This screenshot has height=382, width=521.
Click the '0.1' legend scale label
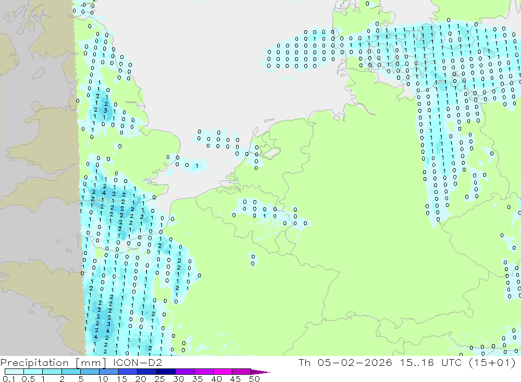tap(9, 379)
